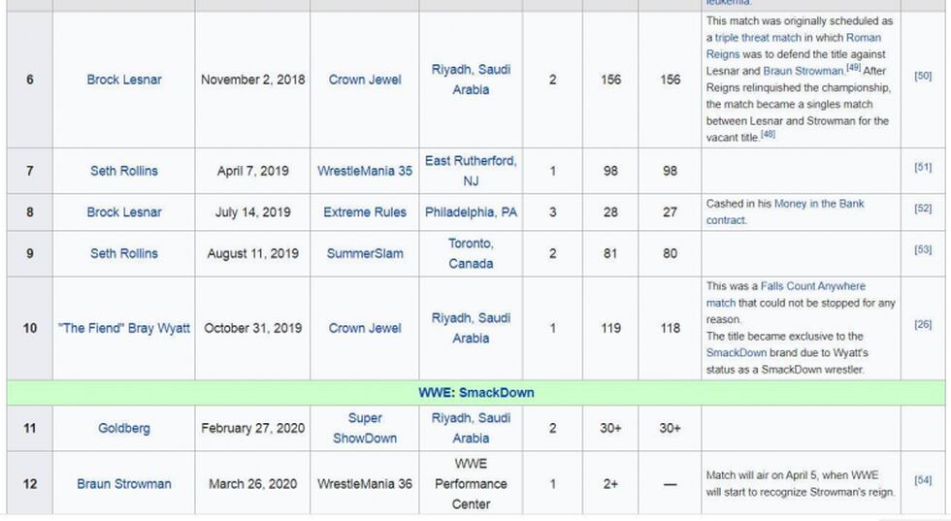This screenshot has width=951, height=521.
Task: Open "The Fiend" Bray Wyatt link
Action: [123, 329]
